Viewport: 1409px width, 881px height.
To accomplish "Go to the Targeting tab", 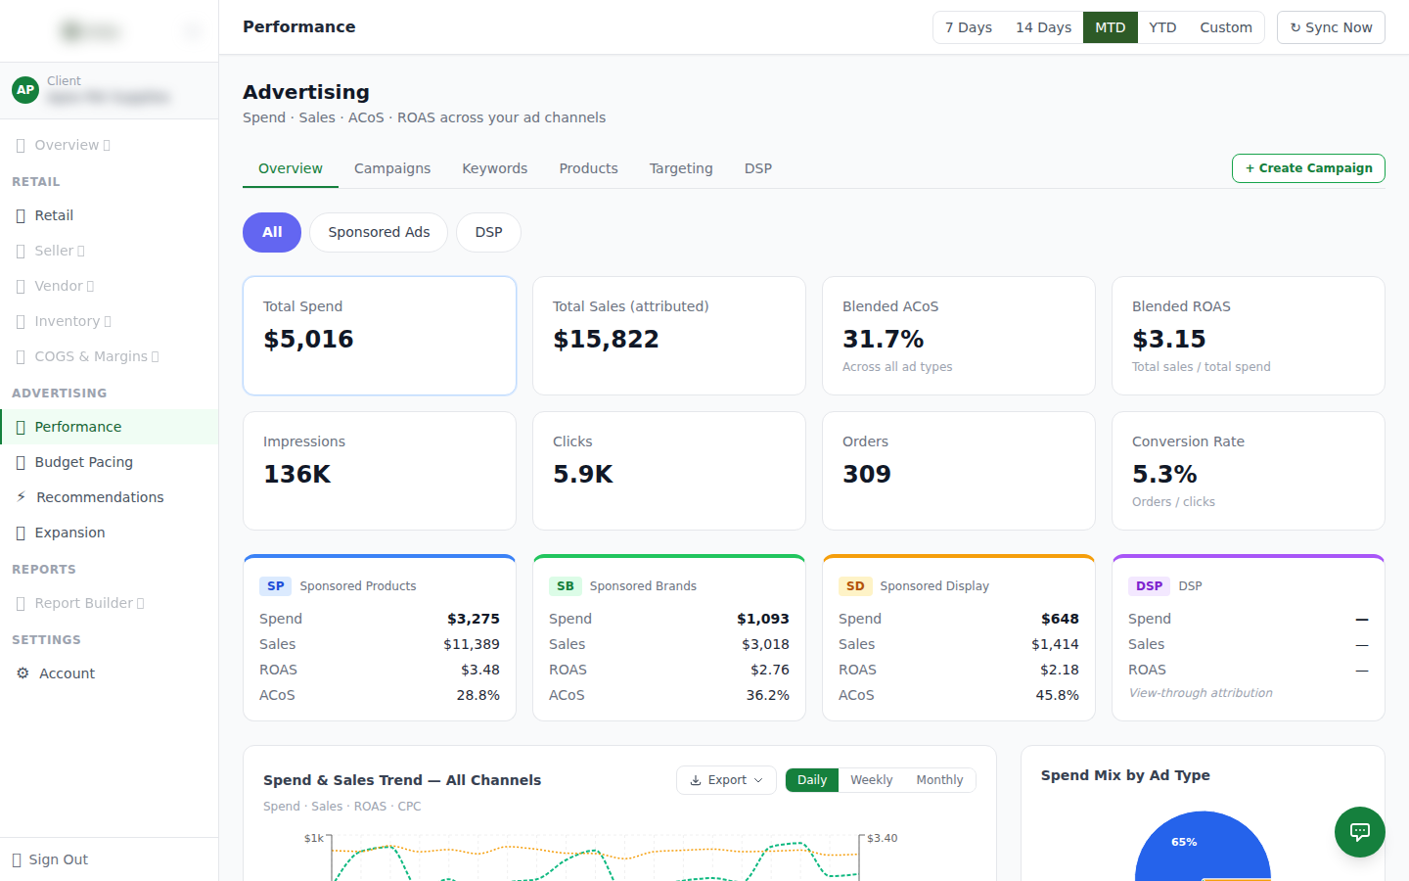I will (x=681, y=168).
